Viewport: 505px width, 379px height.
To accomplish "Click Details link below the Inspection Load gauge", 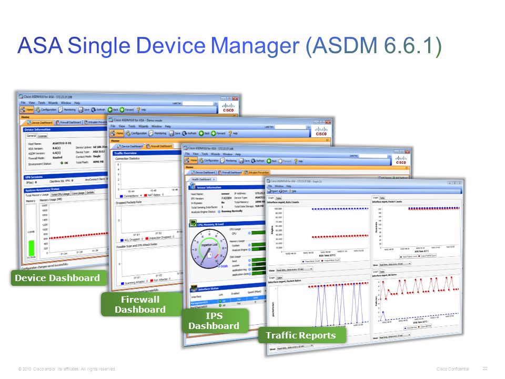I will (x=224, y=266).
